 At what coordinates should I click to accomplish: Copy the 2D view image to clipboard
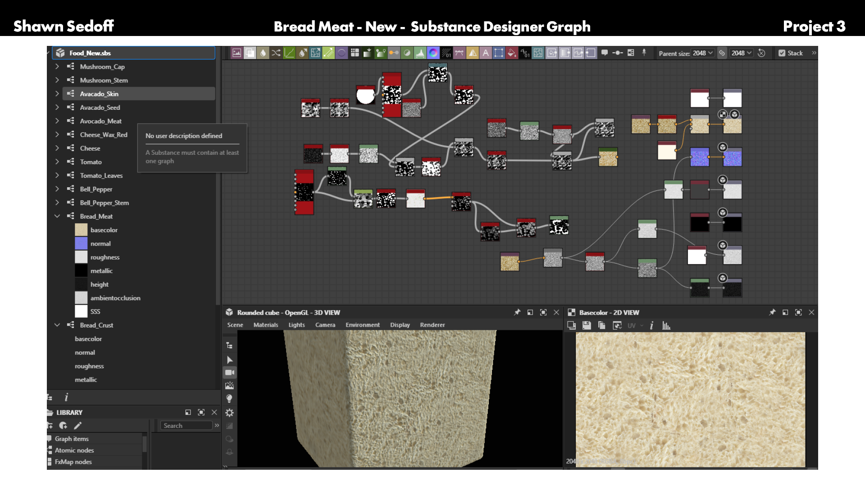tap(601, 325)
